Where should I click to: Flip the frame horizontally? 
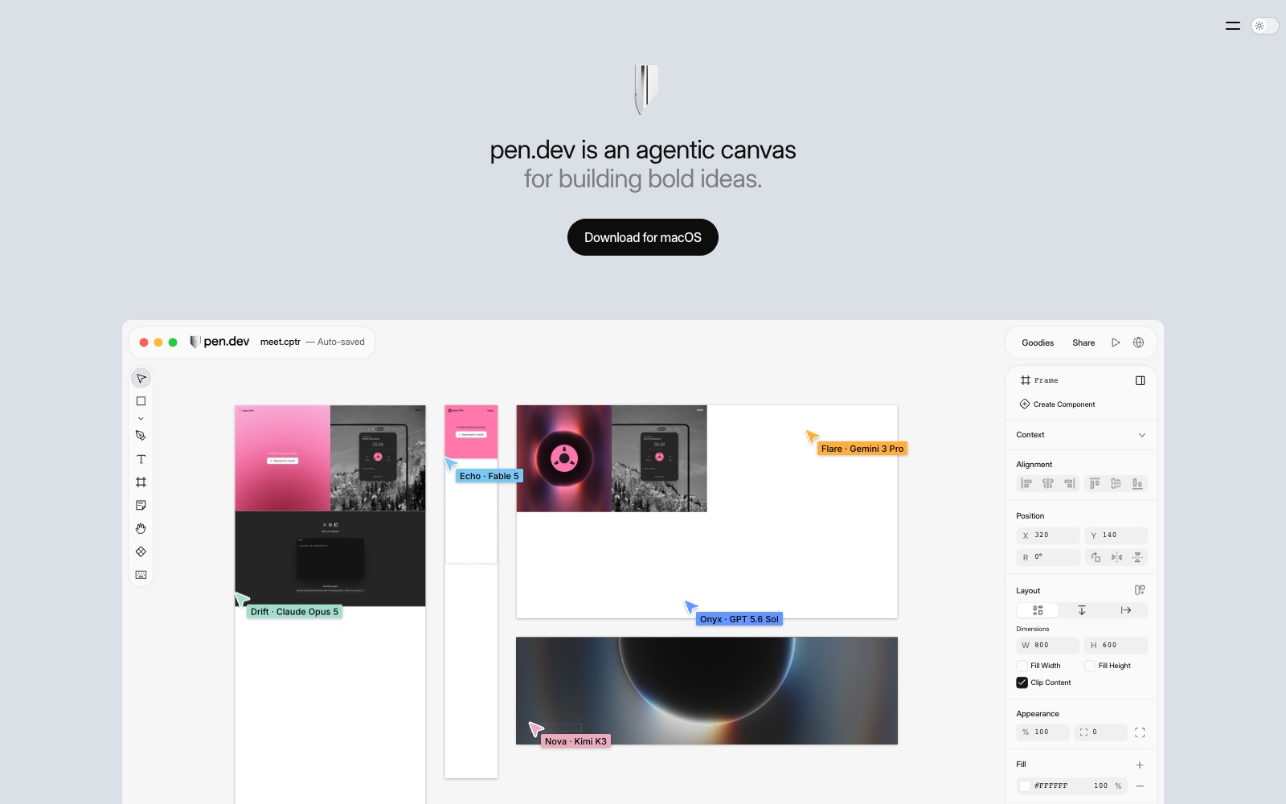click(x=1116, y=557)
